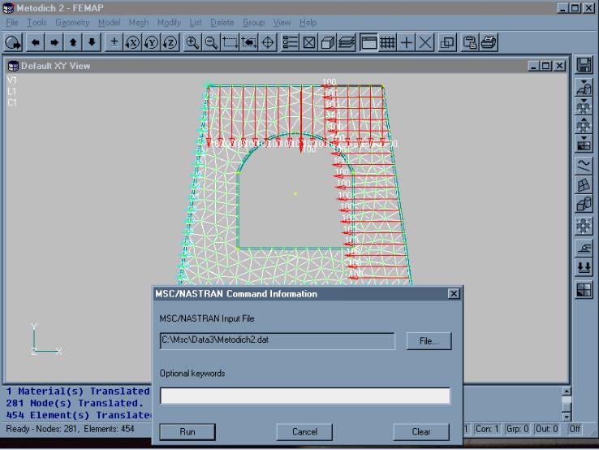Image resolution: width=599 pixels, height=450 pixels.
Task: Click the print icon in toolbar
Action: pos(489,42)
